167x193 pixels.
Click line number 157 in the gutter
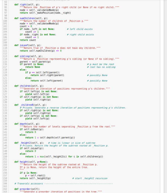pos(5,175)
